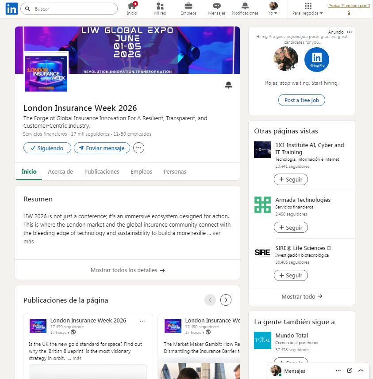Expand the Mensajes panel chevron
Image resolution: width=373 pixels, height=379 pixels.
click(361, 371)
